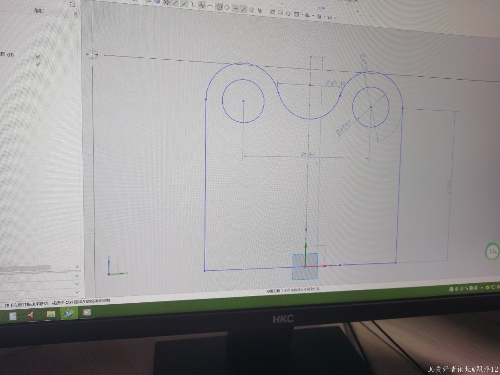The image size is (500, 375).
Task: Click the rotate view circular arrows icon
Action: 288,14
